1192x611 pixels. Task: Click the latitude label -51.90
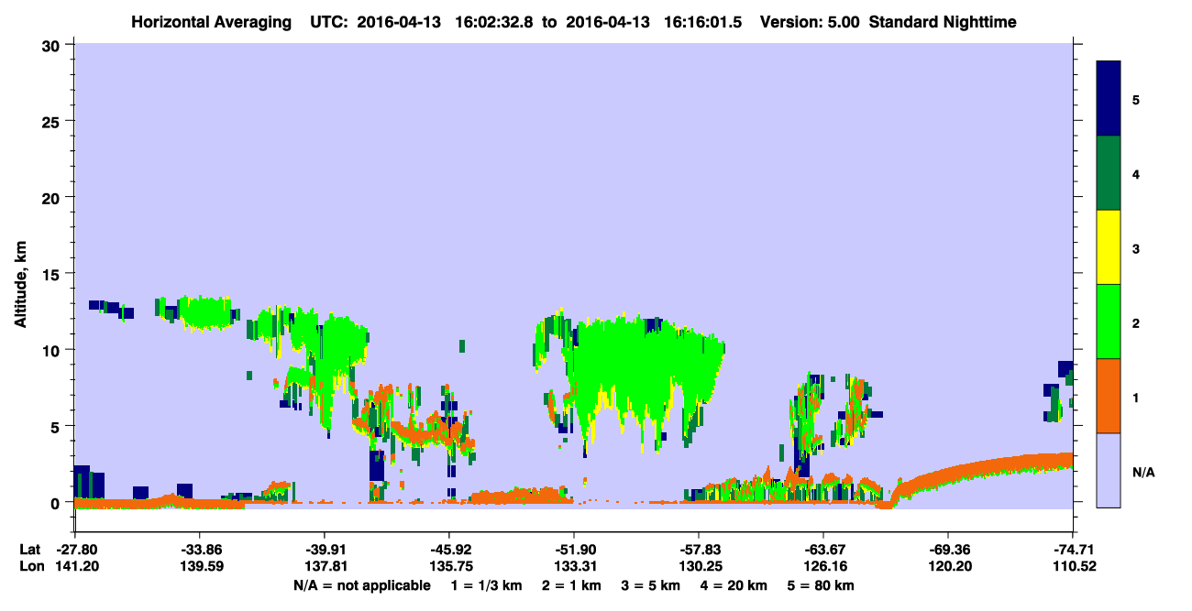[x=573, y=550]
